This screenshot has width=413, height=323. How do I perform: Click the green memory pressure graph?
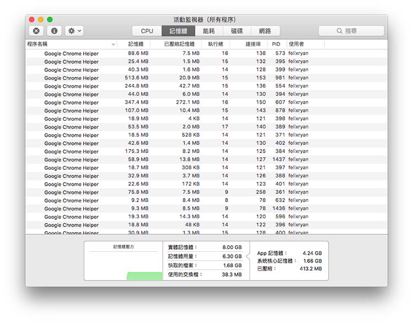[144, 276]
